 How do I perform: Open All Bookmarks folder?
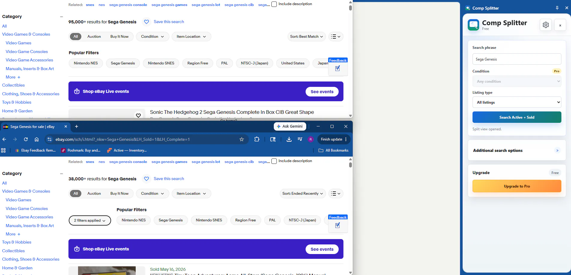(334, 150)
